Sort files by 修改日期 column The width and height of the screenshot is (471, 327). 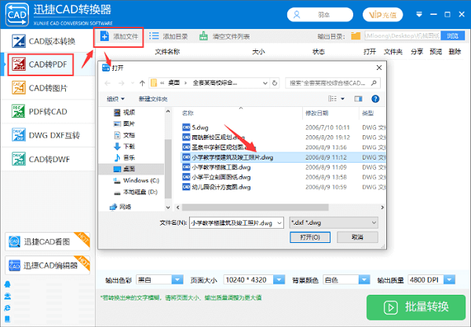coord(316,113)
